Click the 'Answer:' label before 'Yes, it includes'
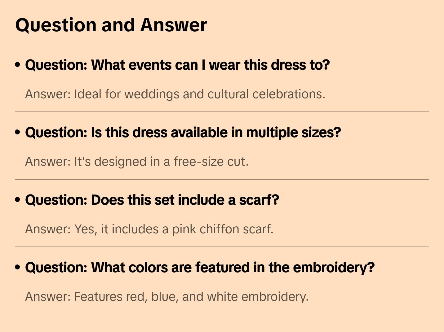Screen dimensions: 444x332 point(48,229)
